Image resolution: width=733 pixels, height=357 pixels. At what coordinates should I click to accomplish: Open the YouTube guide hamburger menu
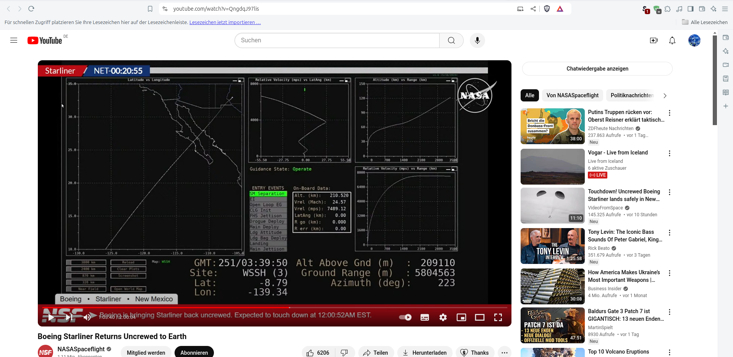point(14,40)
